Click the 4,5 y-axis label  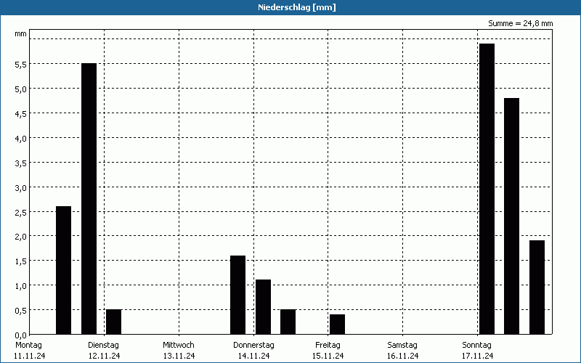click(20, 114)
